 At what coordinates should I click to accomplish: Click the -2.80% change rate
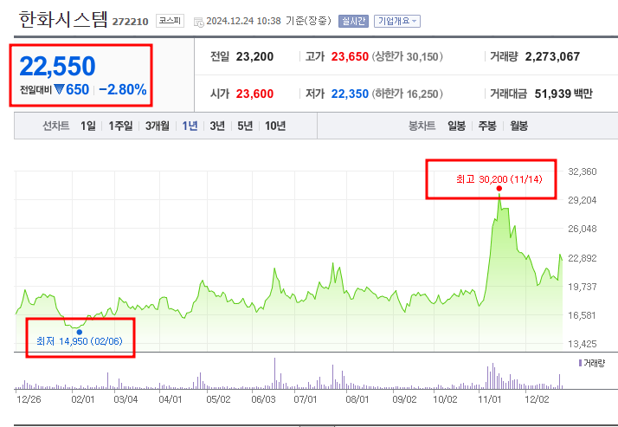tap(123, 89)
